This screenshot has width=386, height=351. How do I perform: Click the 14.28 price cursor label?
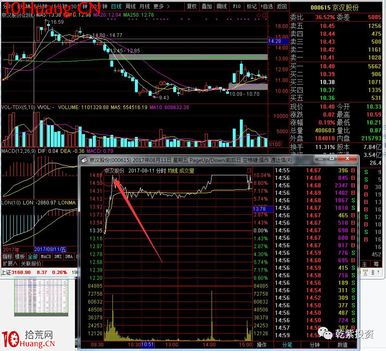(x=278, y=41)
